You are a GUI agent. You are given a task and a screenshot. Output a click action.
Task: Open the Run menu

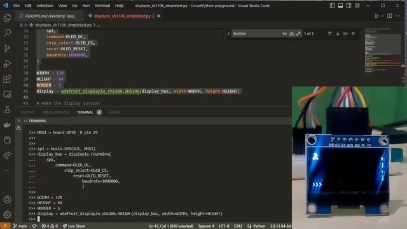pos(86,6)
